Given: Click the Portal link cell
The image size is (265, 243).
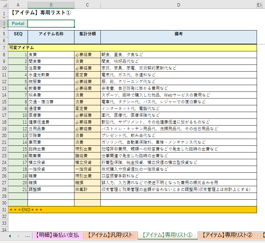Looking at the screenshot, I should (18, 23).
